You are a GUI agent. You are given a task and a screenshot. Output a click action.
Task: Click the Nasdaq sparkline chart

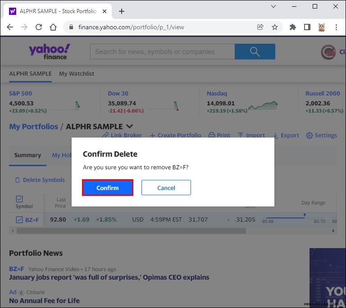pos(263,105)
